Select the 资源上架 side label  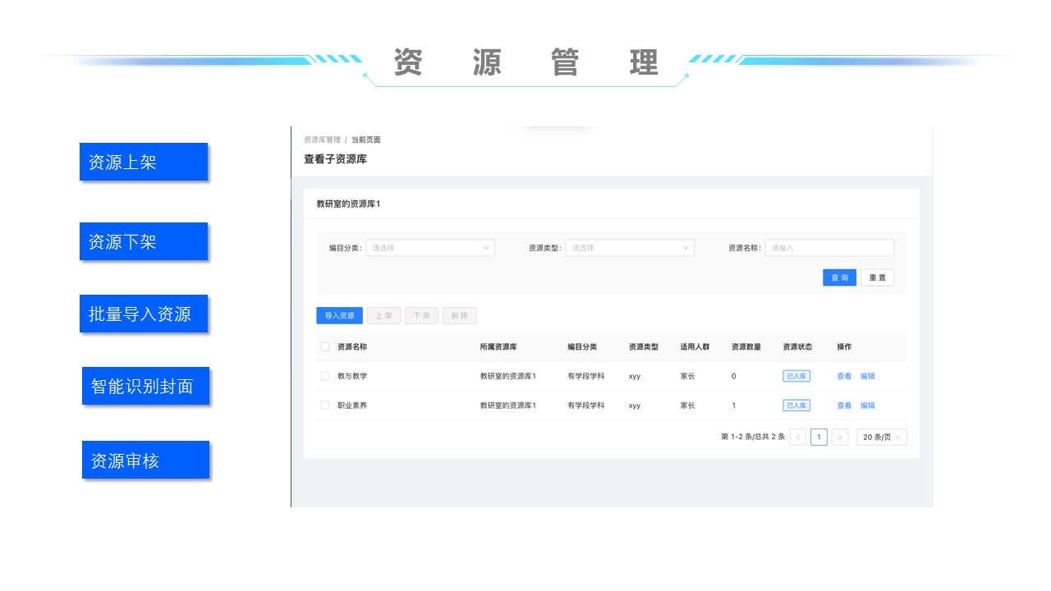tap(144, 162)
